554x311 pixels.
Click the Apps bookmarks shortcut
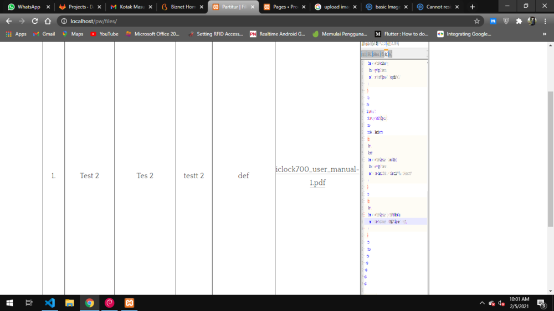tap(16, 34)
